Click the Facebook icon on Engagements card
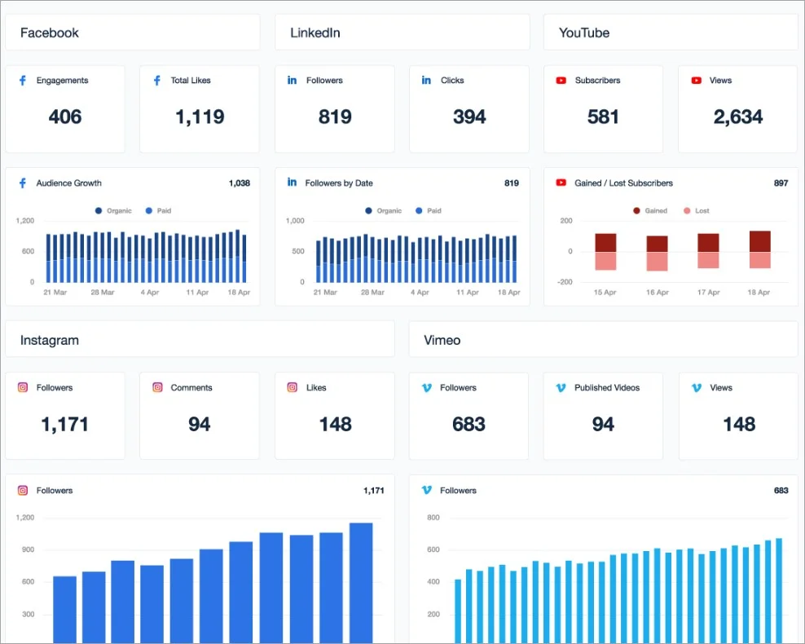Viewport: 805px width, 644px height. point(23,81)
